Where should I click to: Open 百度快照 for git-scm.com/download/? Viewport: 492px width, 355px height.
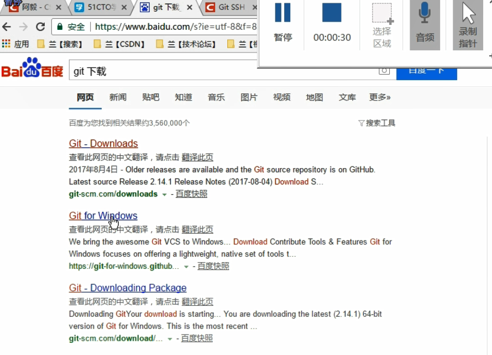(197, 338)
